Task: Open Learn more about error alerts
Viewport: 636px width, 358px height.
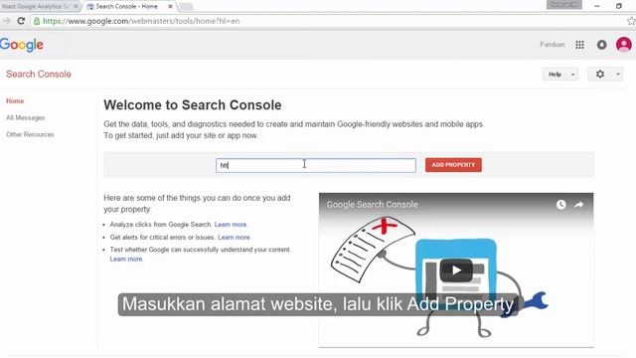Action: click(x=235, y=237)
